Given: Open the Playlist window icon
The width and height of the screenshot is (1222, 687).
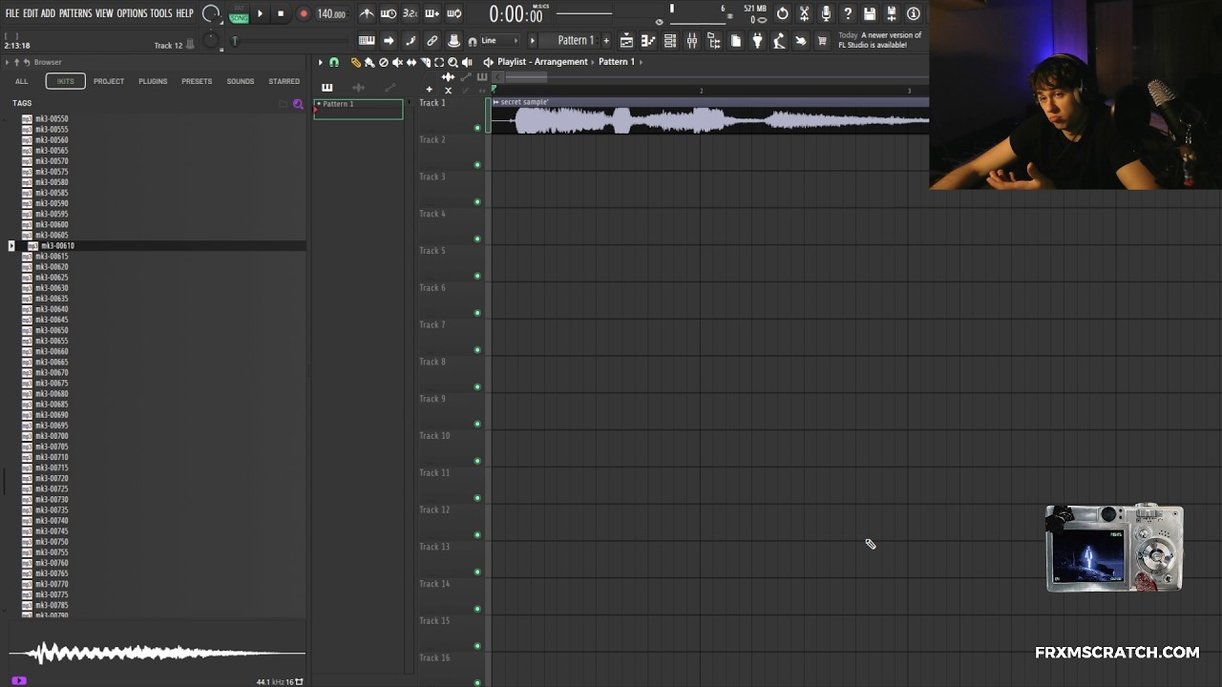Looking at the screenshot, I should click(626, 41).
